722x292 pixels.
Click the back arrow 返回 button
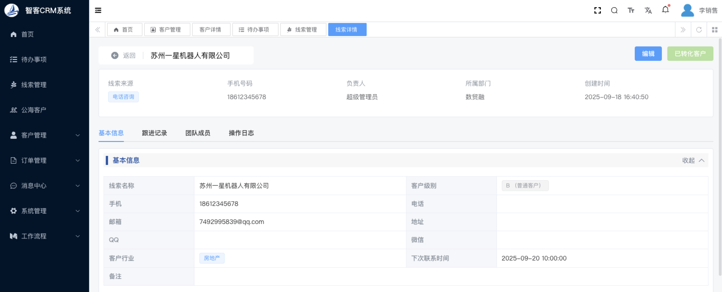click(x=123, y=55)
